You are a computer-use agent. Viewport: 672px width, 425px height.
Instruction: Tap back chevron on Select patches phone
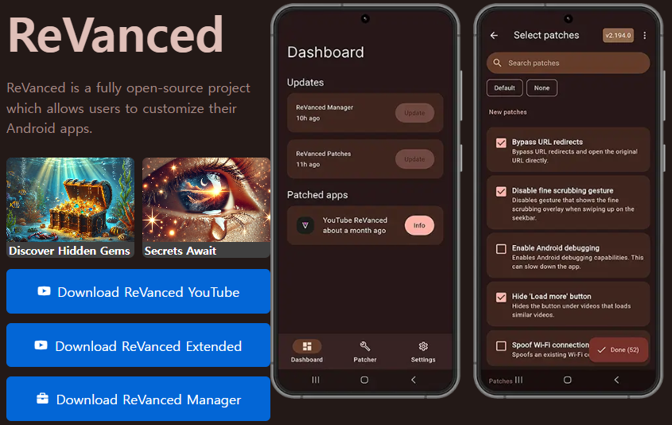tap(616, 380)
